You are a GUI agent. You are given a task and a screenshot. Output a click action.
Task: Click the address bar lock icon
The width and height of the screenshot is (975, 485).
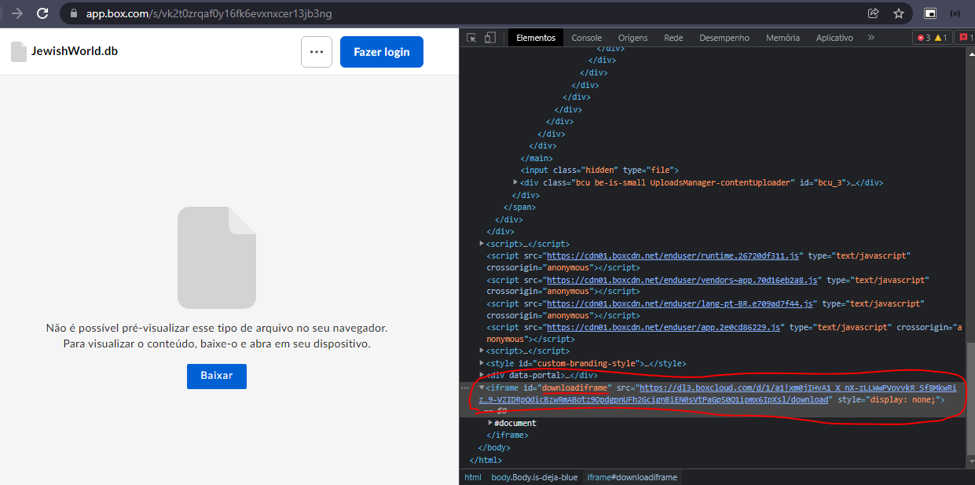click(x=74, y=13)
